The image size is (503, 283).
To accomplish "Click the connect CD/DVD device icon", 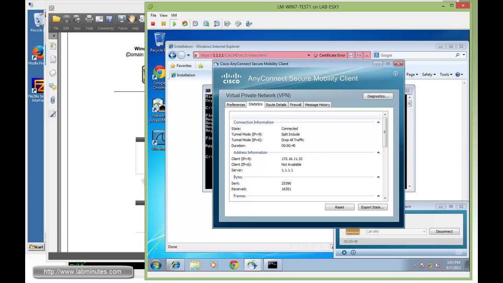I will [238, 24].
